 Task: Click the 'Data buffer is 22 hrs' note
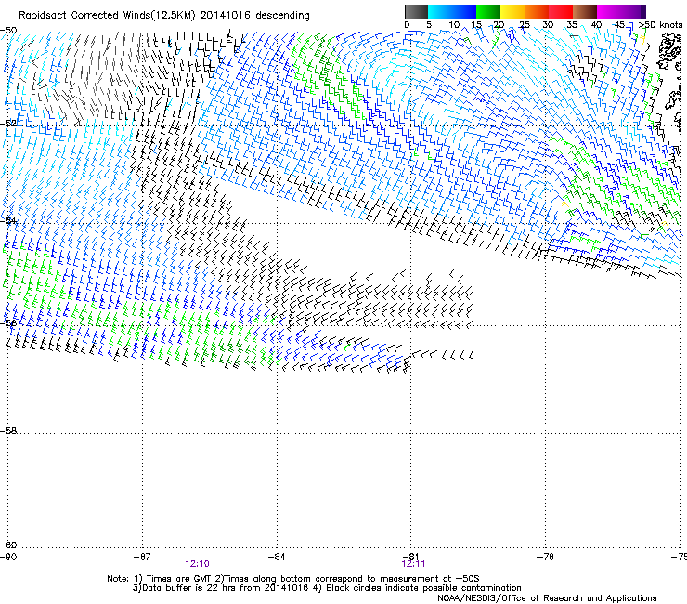188,588
